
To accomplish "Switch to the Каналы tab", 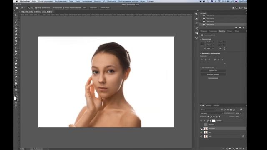I will point(209,106).
